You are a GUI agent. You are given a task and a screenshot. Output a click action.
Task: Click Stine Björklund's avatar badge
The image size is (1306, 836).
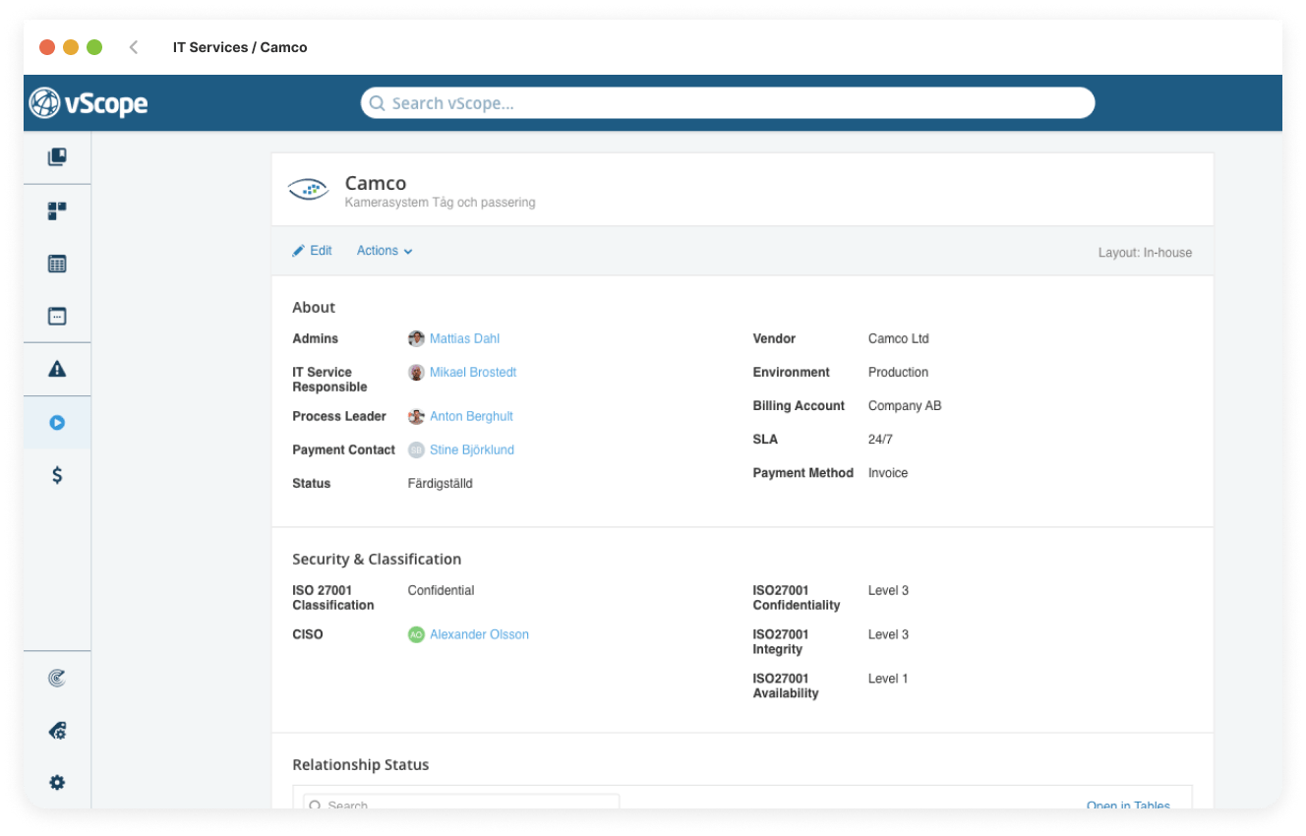click(416, 449)
